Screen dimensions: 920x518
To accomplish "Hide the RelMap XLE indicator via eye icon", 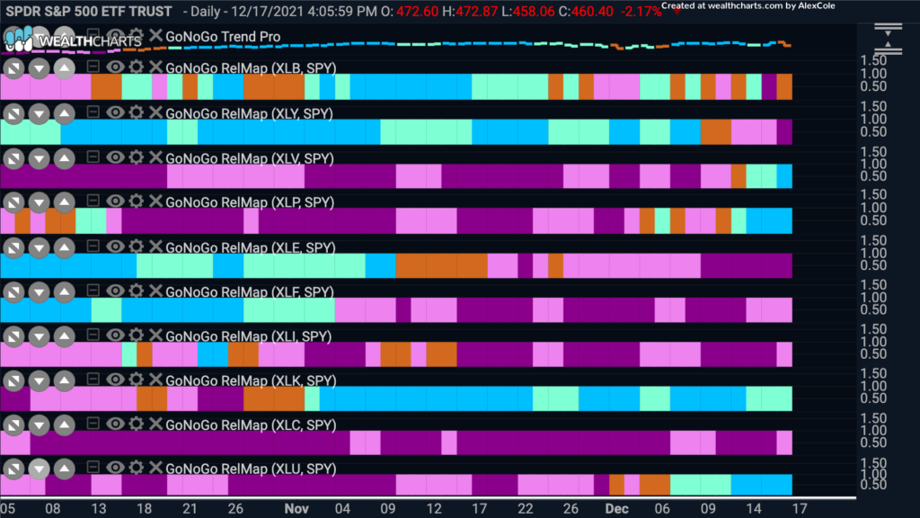I will point(115,246).
